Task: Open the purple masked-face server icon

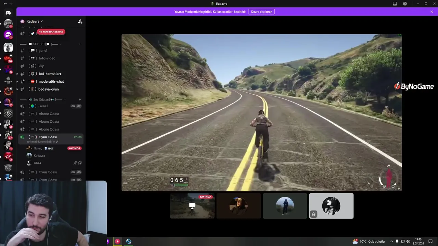Action: pyautogui.click(x=8, y=35)
